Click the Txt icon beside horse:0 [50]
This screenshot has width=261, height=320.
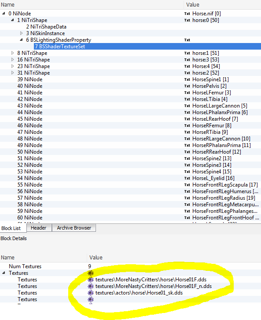click(x=187, y=20)
